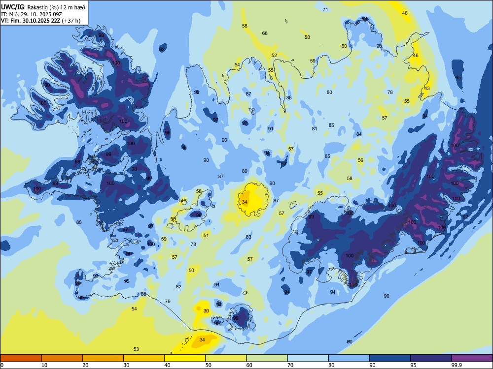Click the '60' tick label on the legend bar

click(249, 365)
